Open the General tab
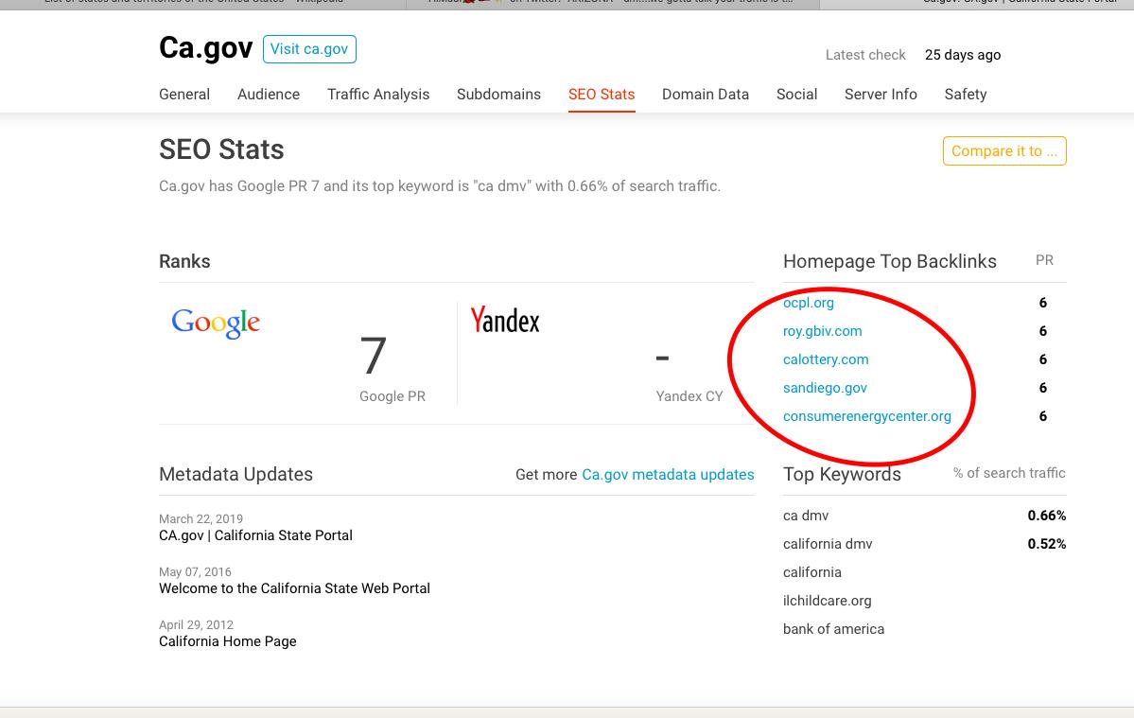The width and height of the screenshot is (1134, 718). click(184, 94)
